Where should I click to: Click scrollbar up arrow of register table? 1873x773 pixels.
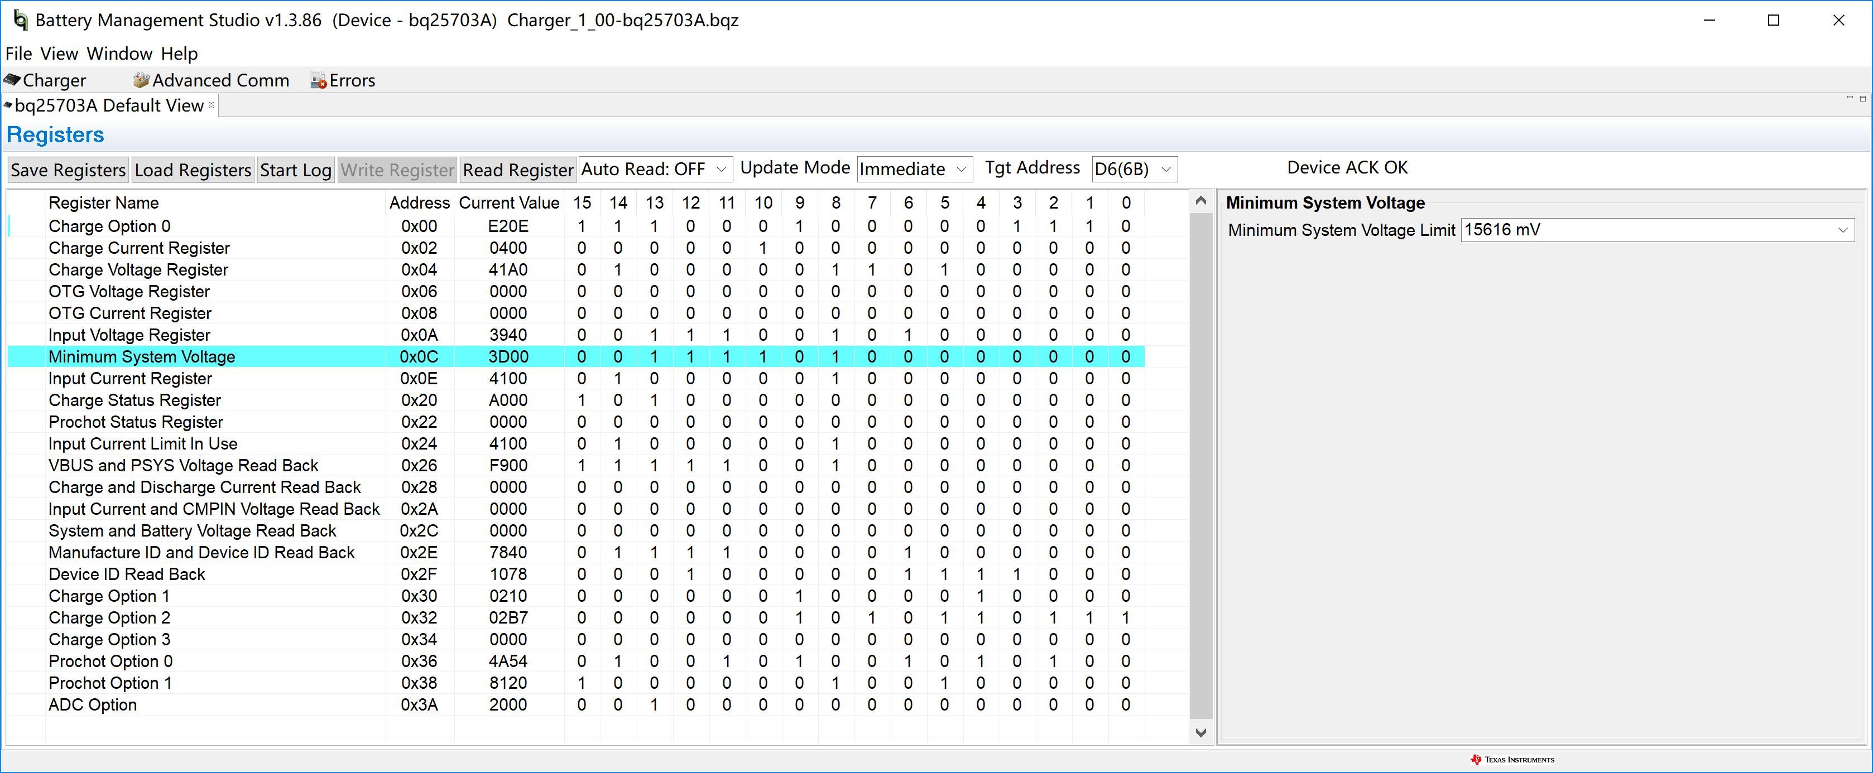[x=1200, y=201]
